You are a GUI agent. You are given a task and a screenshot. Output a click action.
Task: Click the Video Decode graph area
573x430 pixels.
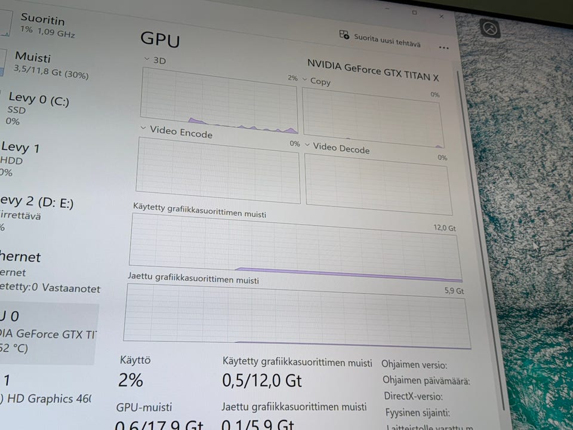[x=378, y=185]
